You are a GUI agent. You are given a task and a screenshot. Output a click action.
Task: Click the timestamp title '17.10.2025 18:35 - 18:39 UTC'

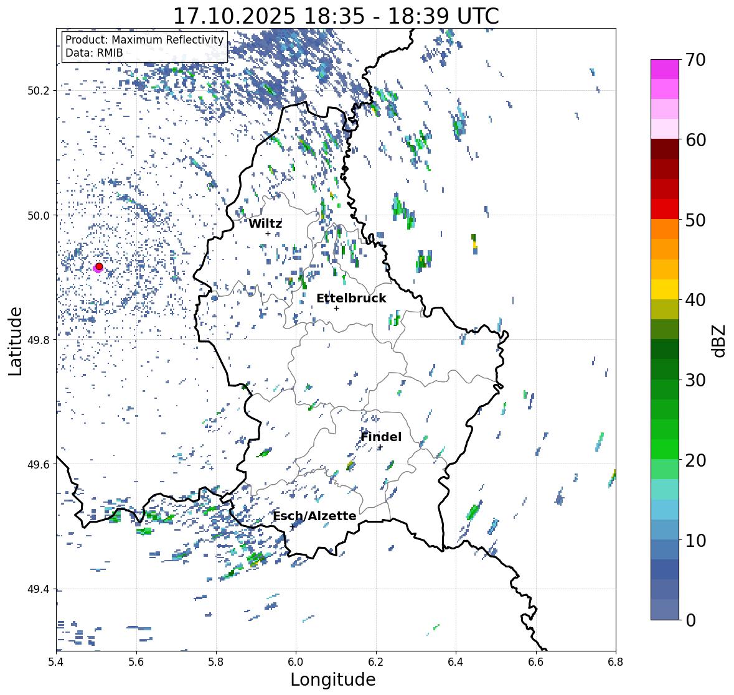pyautogui.click(x=336, y=16)
